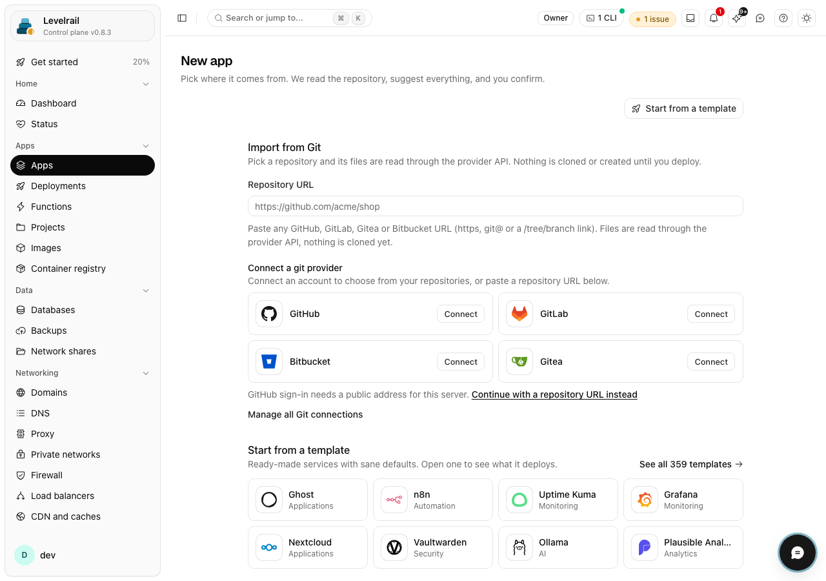
Task: Open the Grafana template
Action: [683, 500]
